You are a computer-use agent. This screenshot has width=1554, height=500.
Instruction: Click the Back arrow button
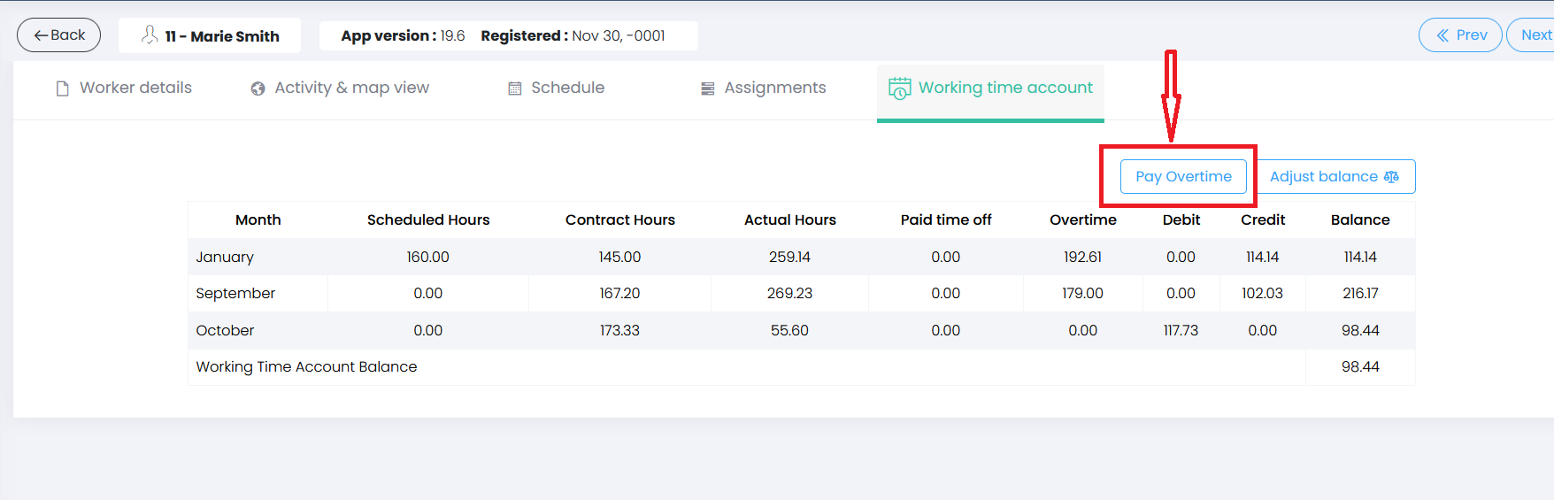pyautogui.click(x=58, y=35)
